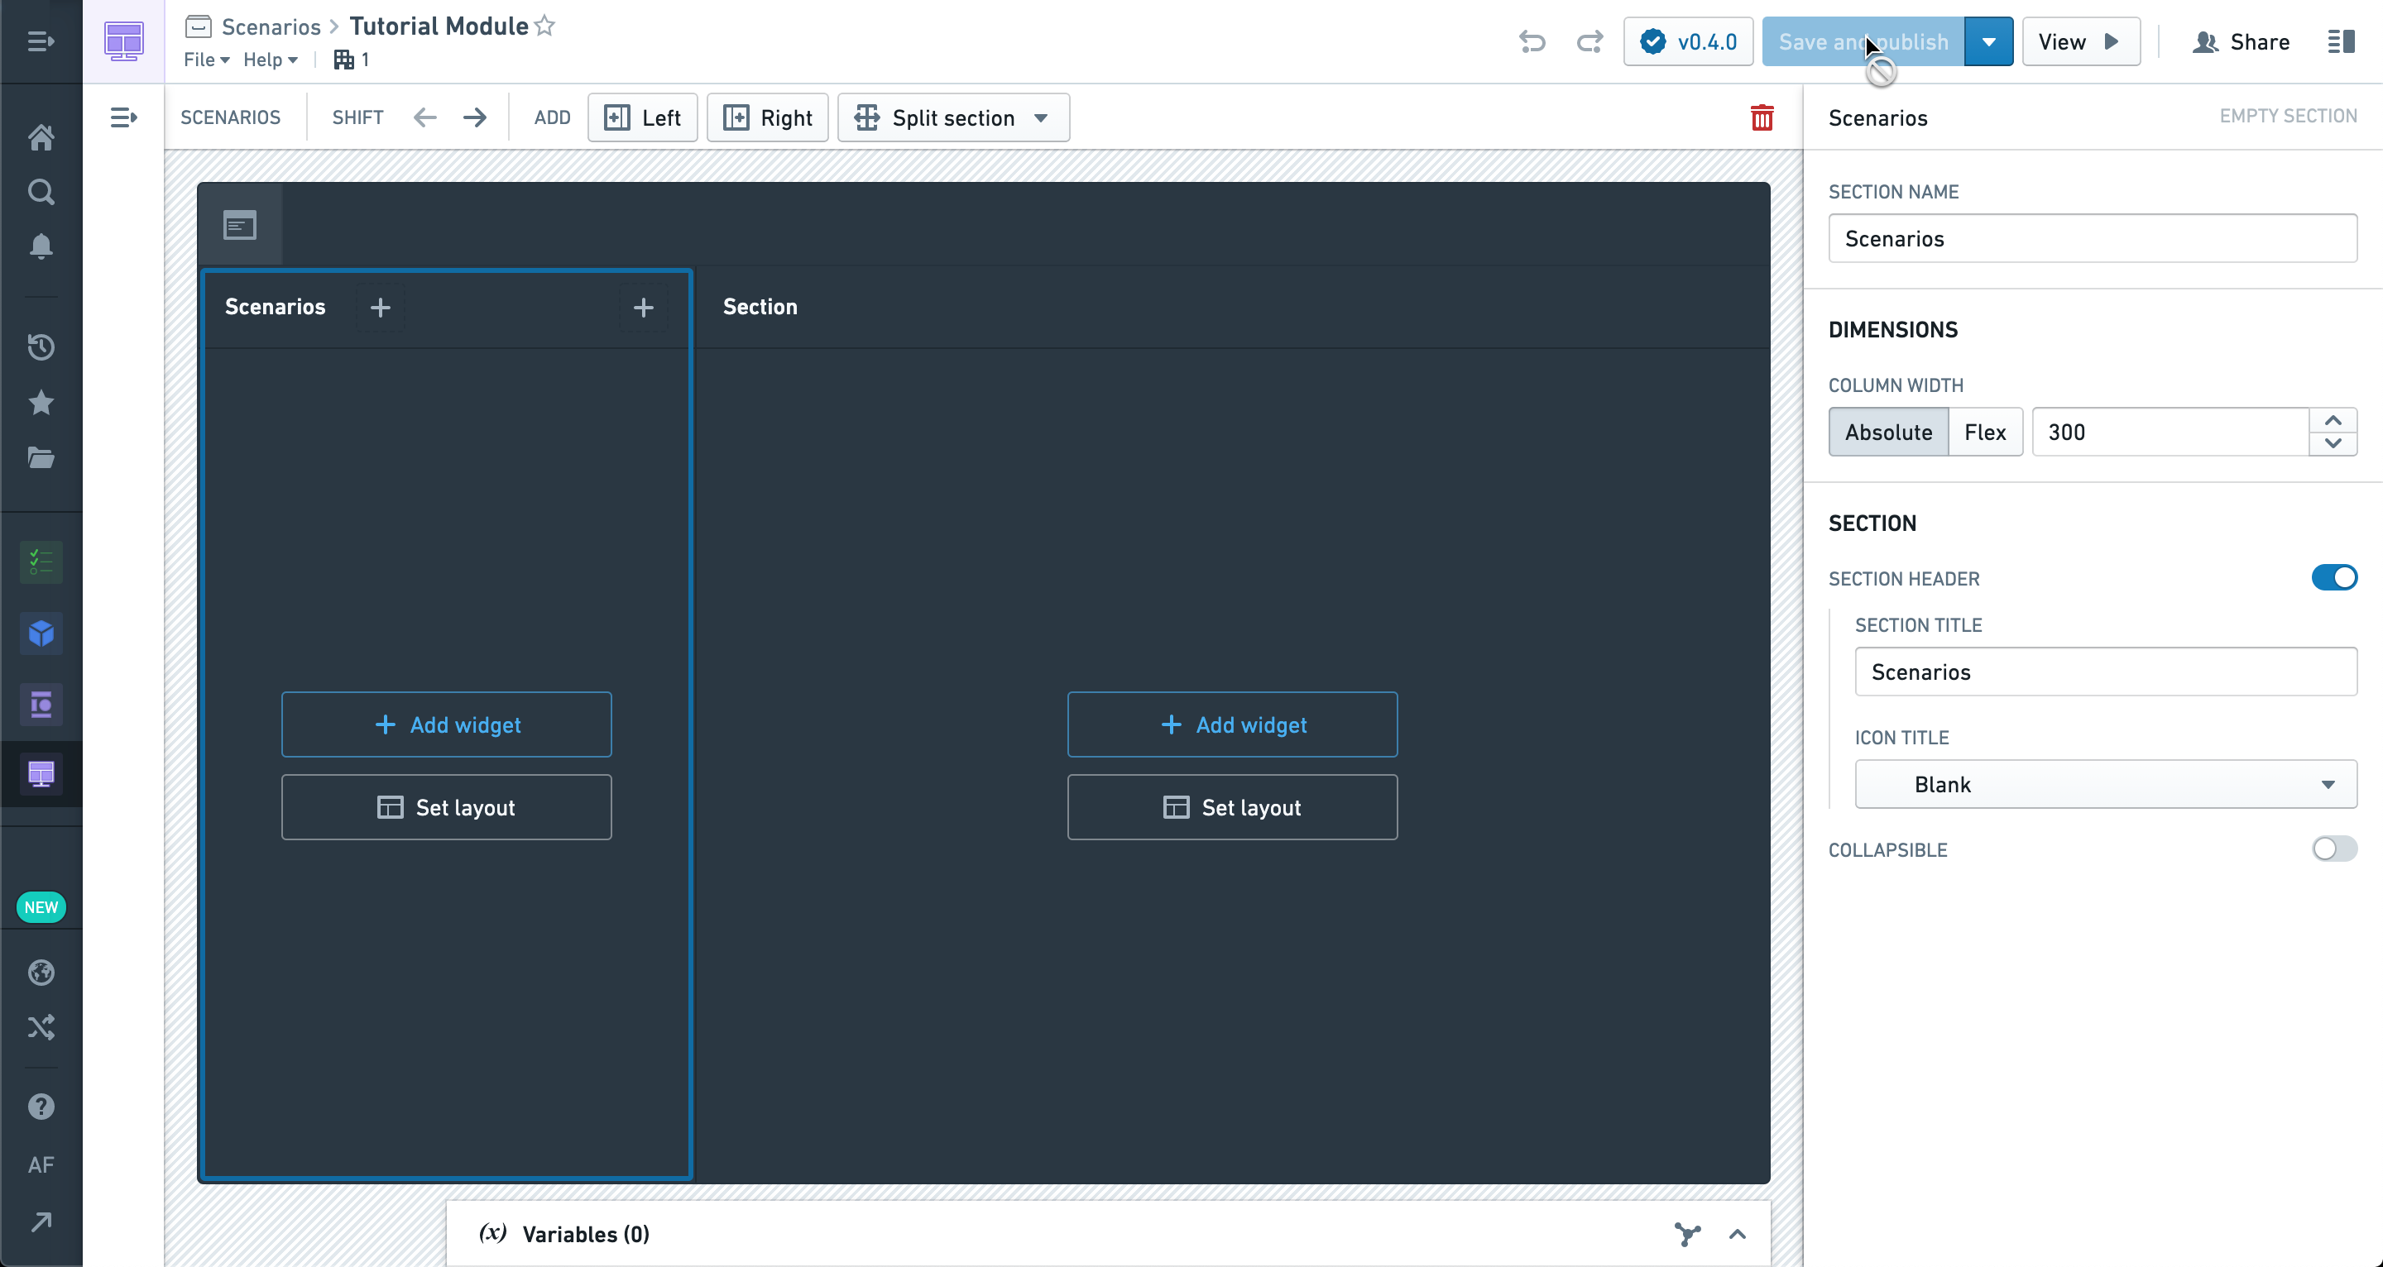Open the Notifications bell icon
Screen dimensions: 2383x1267
tap(41, 246)
